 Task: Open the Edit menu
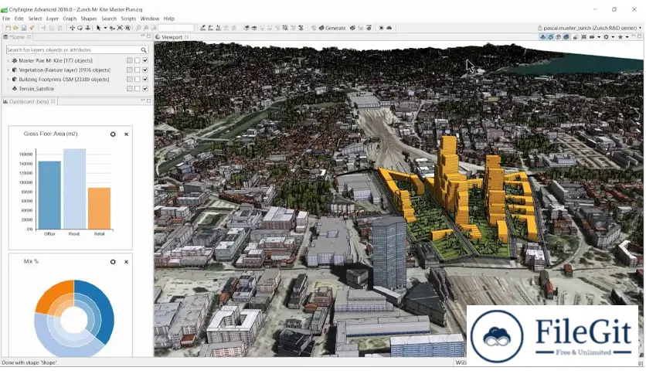coord(19,19)
